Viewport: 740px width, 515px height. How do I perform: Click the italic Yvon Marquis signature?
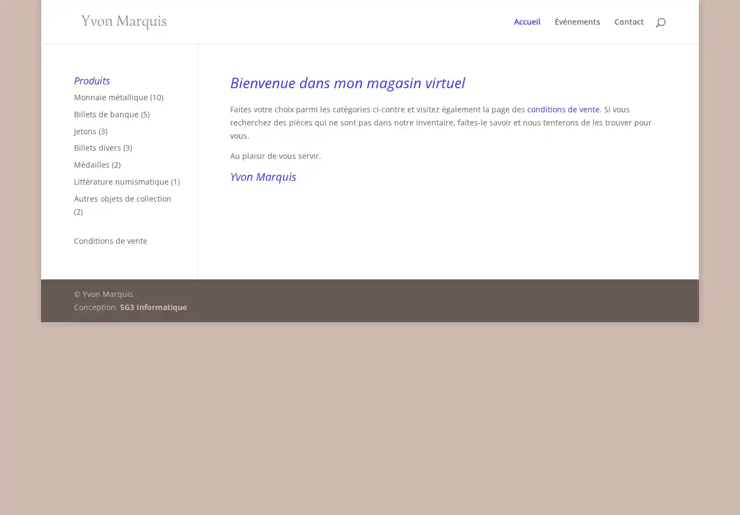click(x=263, y=177)
